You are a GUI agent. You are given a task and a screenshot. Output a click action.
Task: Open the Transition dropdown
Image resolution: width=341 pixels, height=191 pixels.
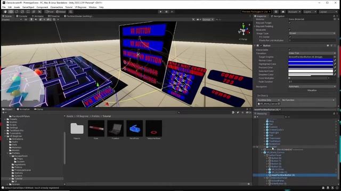point(312,53)
